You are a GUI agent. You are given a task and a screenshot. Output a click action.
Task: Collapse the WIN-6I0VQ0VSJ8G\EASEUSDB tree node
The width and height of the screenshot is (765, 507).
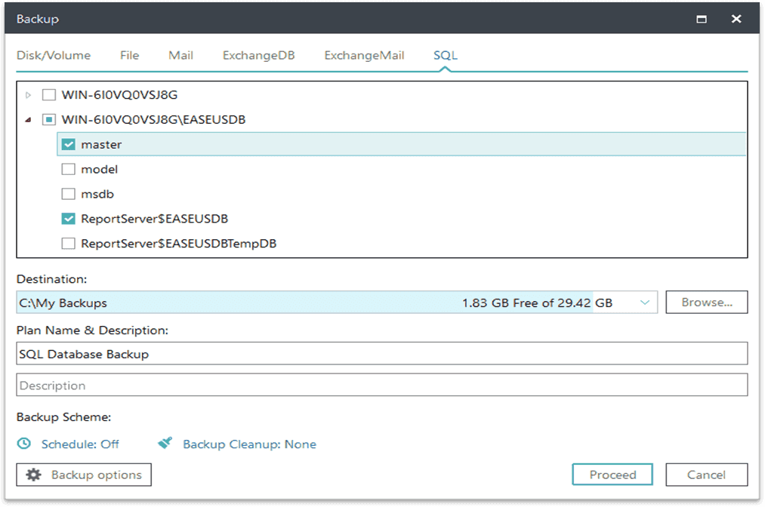tap(28, 120)
